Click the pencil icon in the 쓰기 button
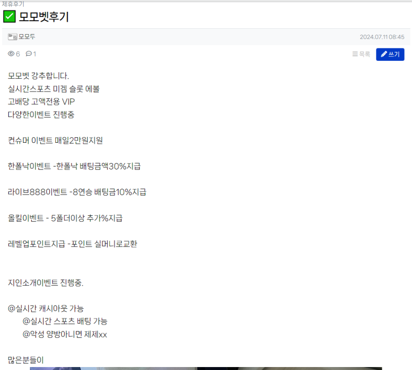 point(384,54)
